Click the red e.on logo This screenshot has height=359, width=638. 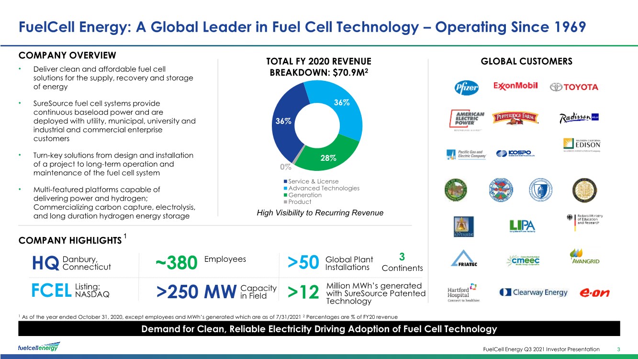click(594, 293)
